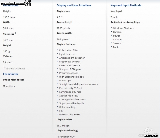Click the #1561048 image ID label
This screenshot has height=138, width=160.
(151, 136)
